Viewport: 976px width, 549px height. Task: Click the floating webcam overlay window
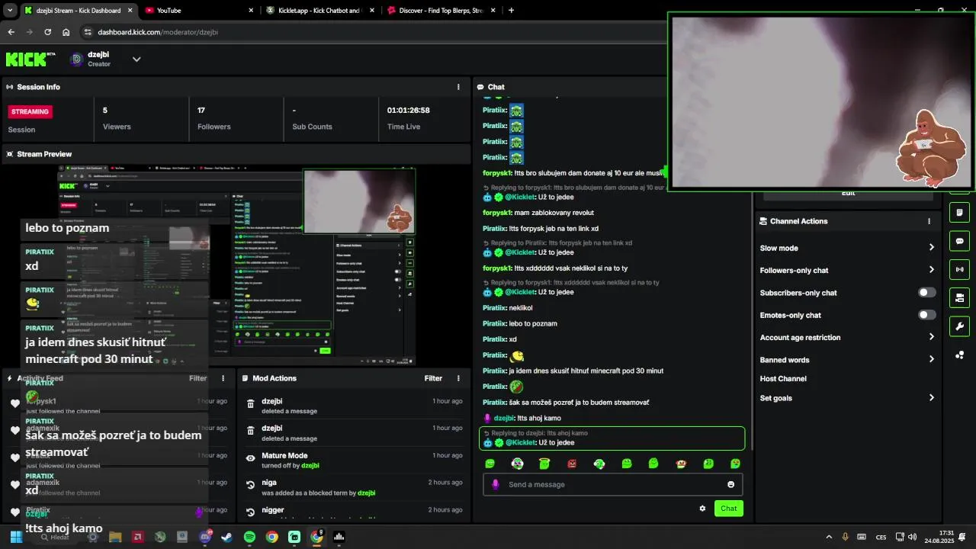(820, 101)
